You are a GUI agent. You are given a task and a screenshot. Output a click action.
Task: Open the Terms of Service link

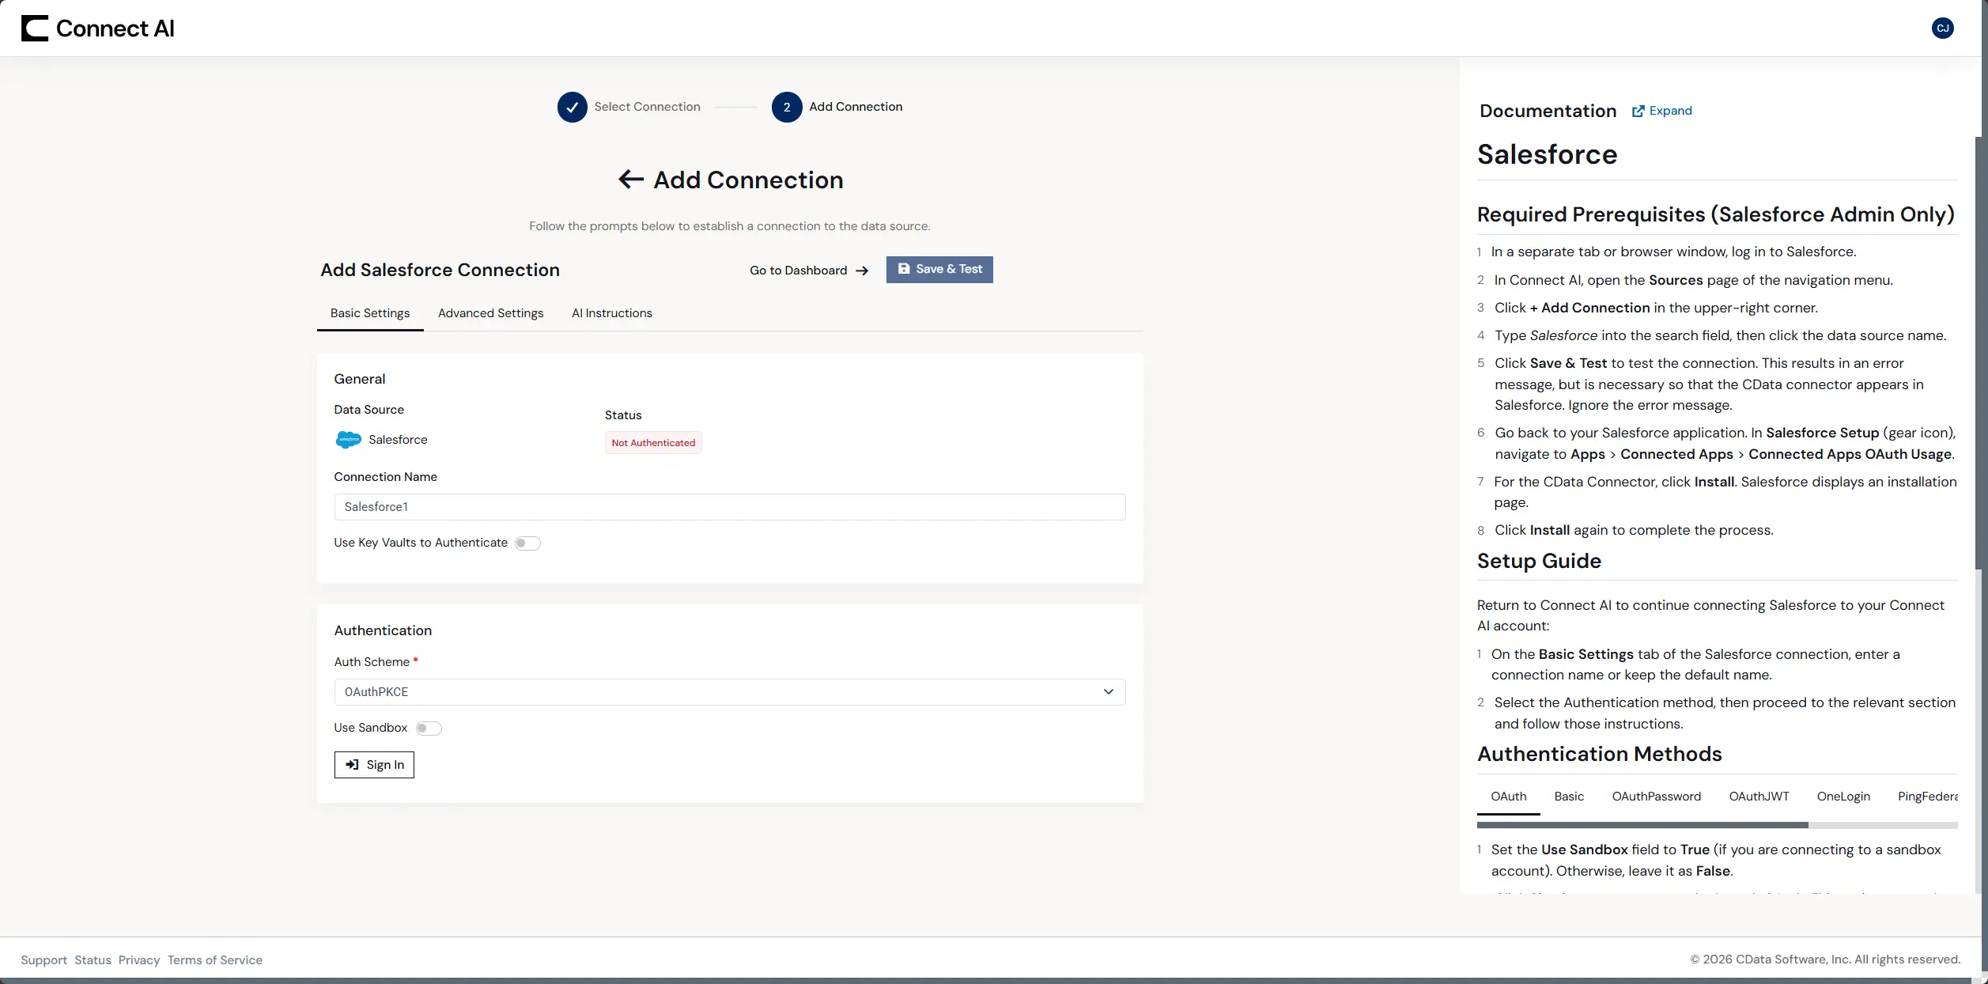coord(215,960)
